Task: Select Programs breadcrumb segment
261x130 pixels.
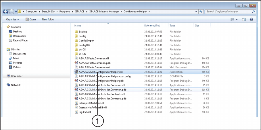Action: 65,12
